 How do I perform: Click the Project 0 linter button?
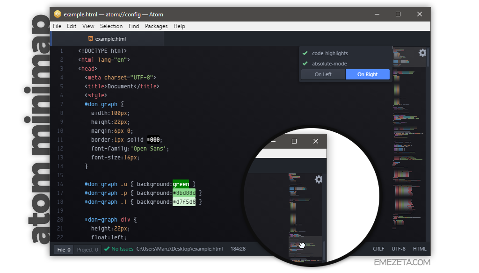tap(87, 250)
